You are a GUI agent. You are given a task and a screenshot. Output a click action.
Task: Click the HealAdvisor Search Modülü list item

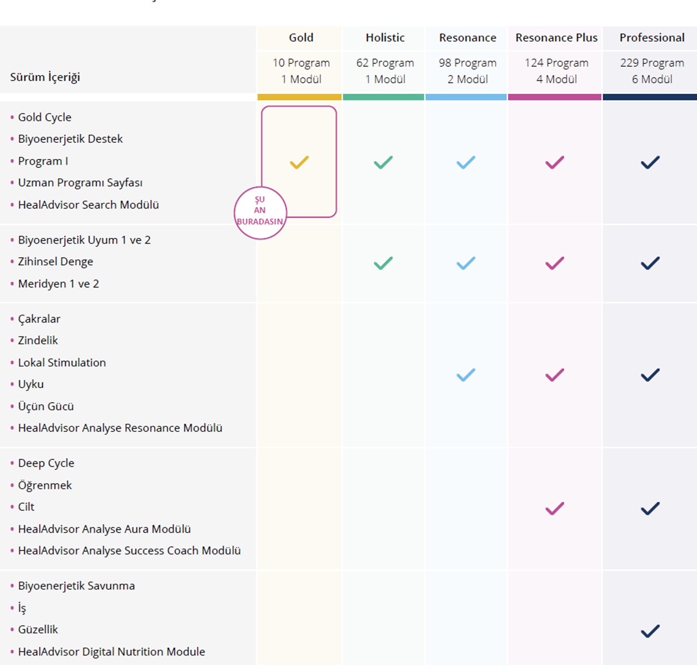pyautogui.click(x=88, y=205)
